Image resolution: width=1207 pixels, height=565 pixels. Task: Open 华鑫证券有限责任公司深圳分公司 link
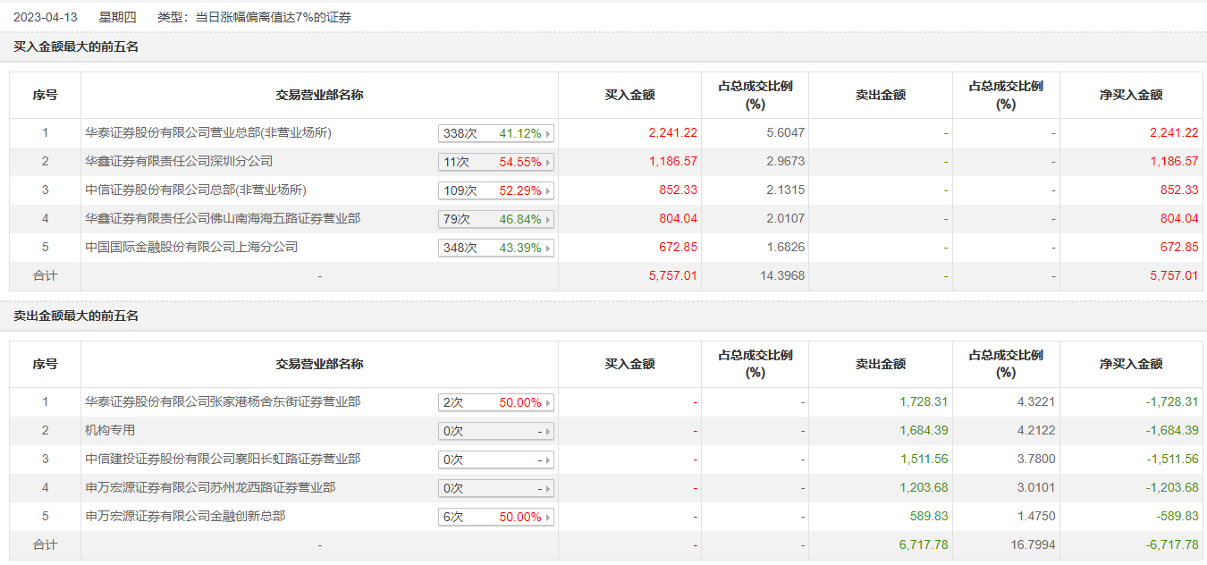click(179, 162)
